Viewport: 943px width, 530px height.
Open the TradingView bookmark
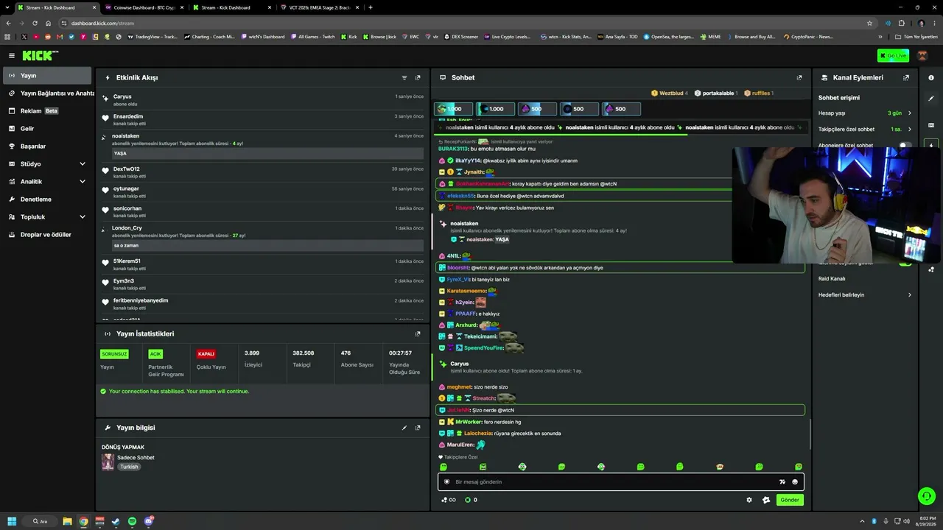pos(153,37)
